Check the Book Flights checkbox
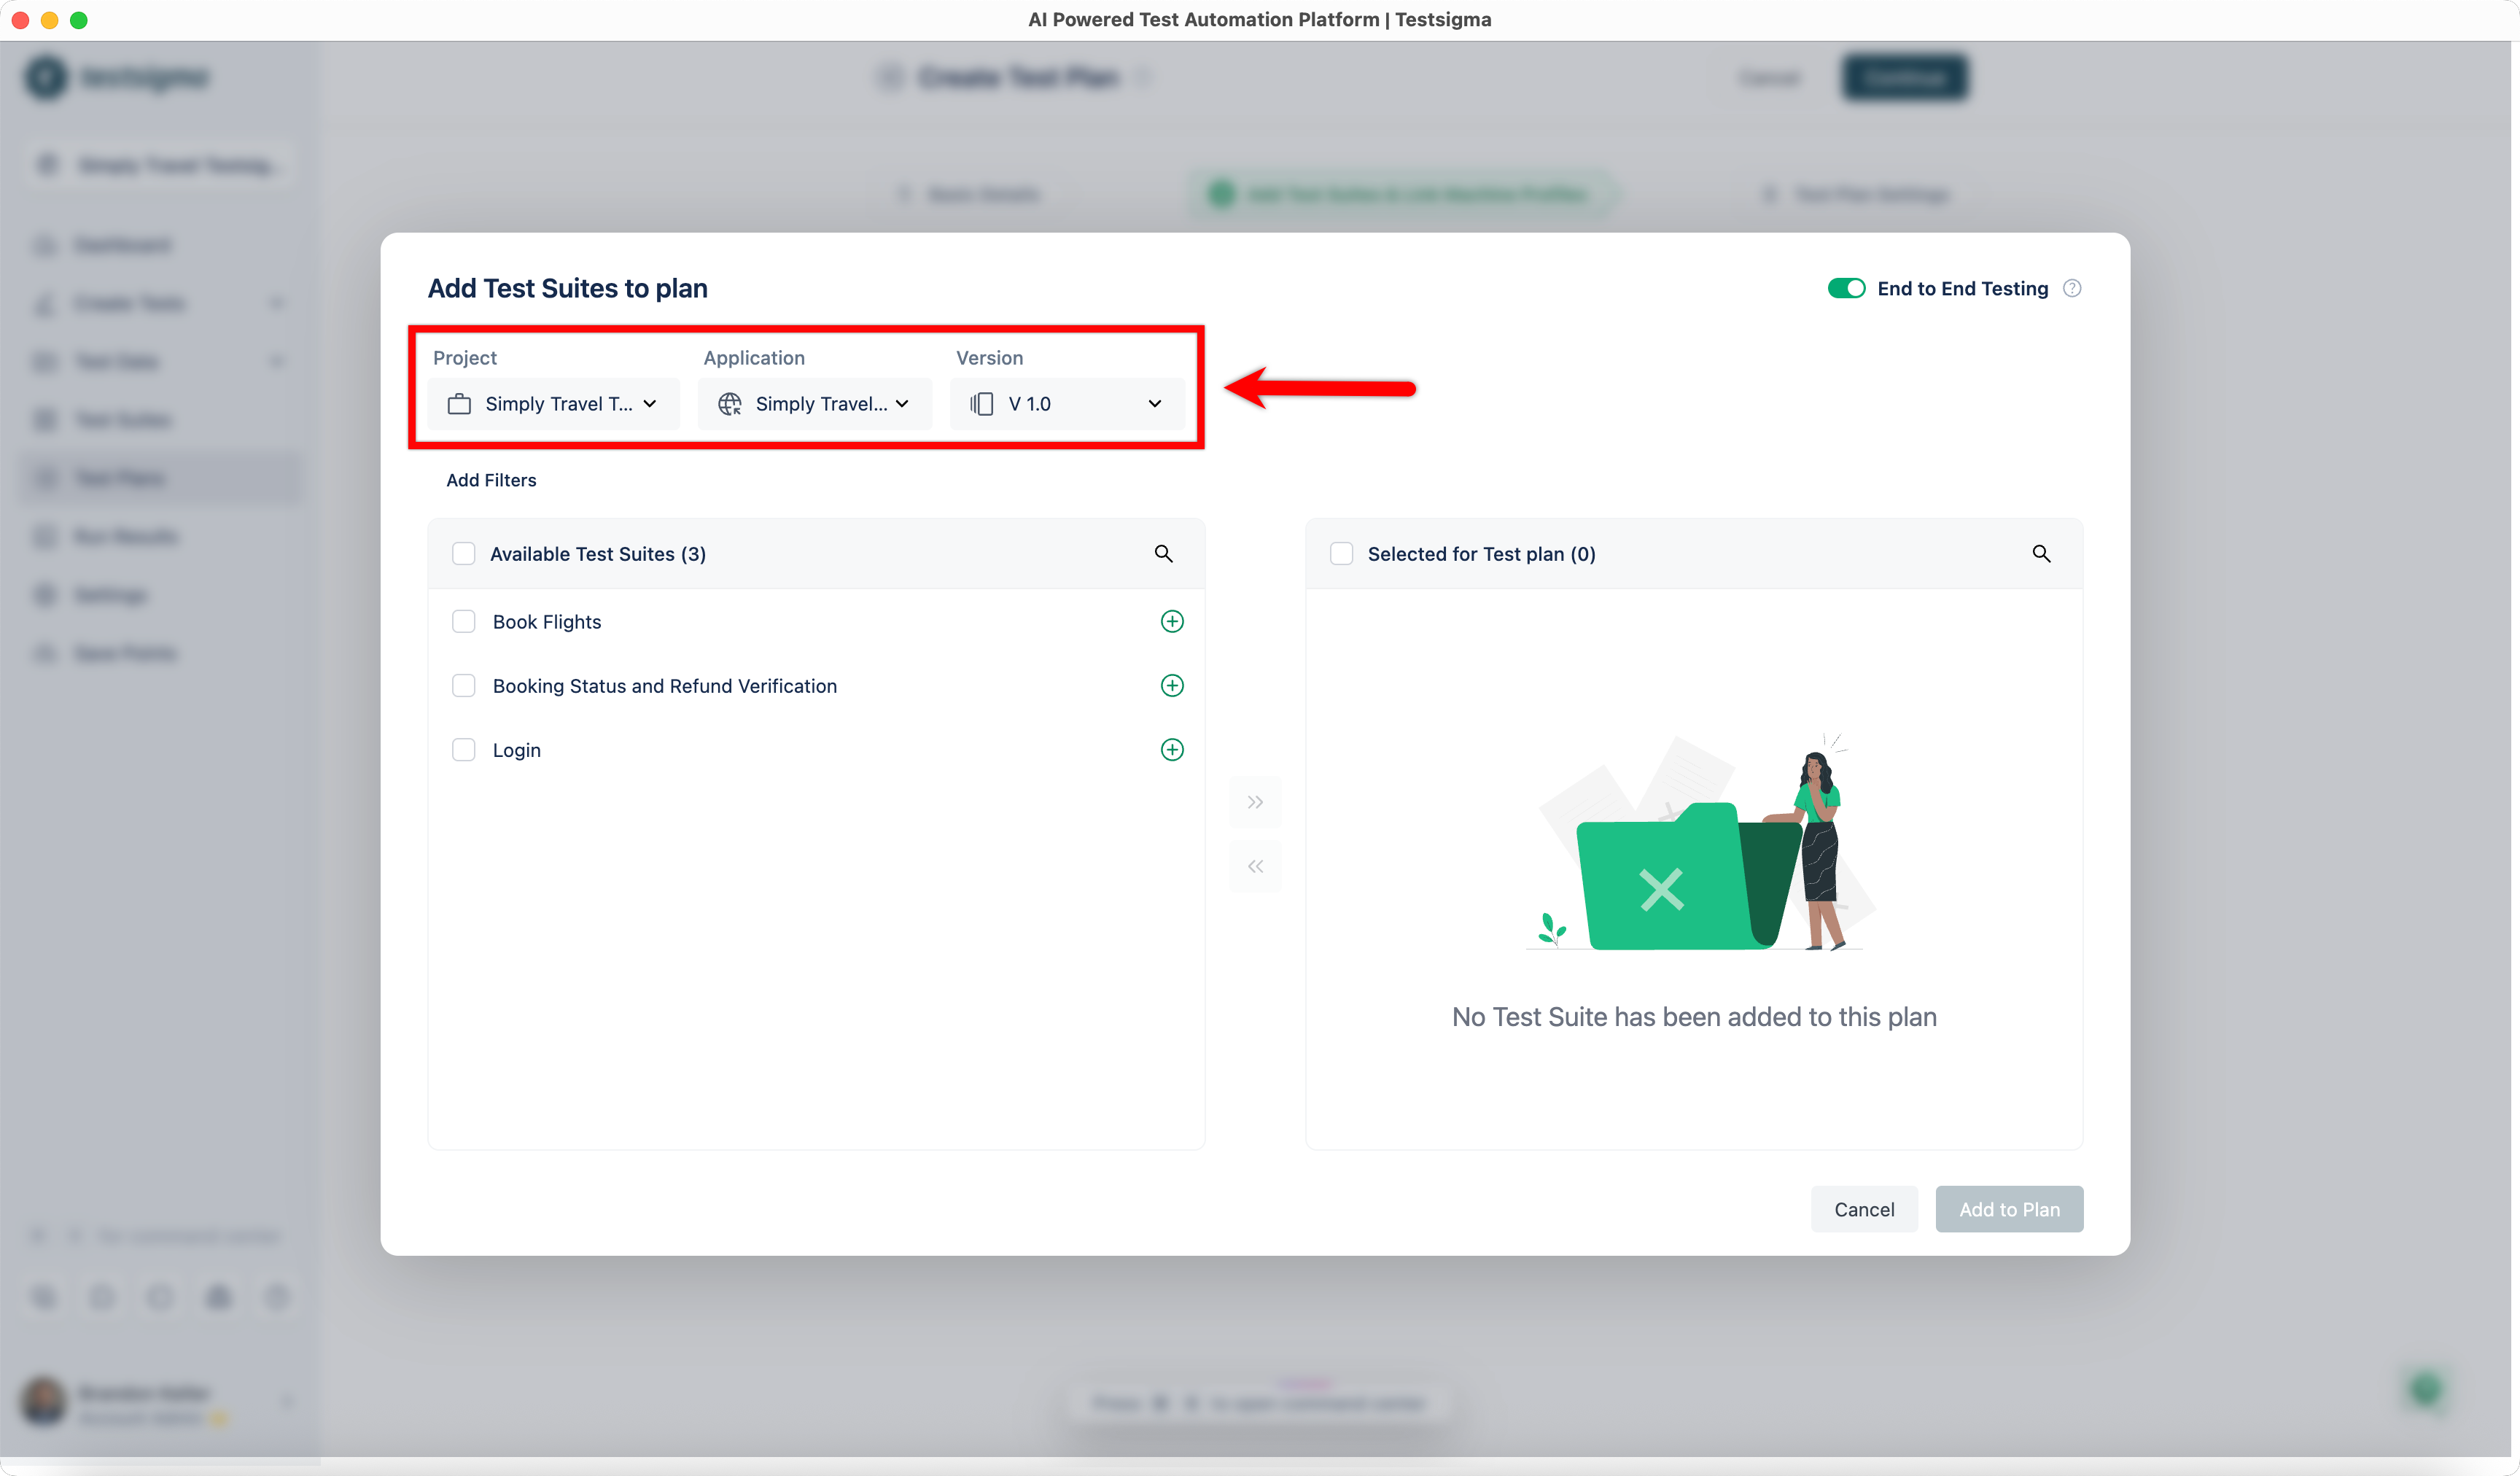The height and width of the screenshot is (1476, 2520). click(464, 620)
